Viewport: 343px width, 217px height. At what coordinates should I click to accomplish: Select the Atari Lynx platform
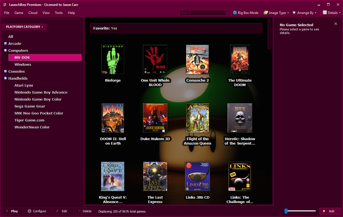[x=24, y=85]
